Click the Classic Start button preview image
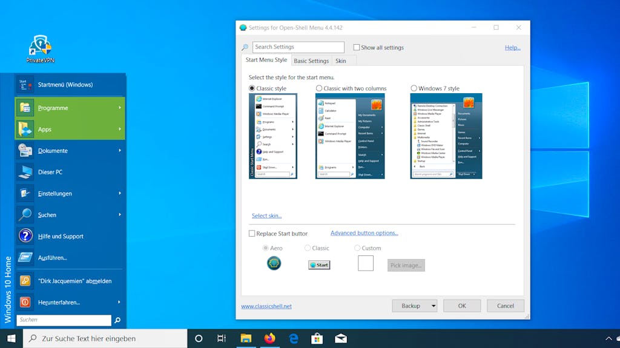Viewport: 620px width, 348px height. (x=319, y=265)
